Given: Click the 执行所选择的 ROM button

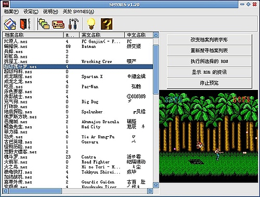Looking at the screenshot, I should pyautogui.click(x=209, y=61).
